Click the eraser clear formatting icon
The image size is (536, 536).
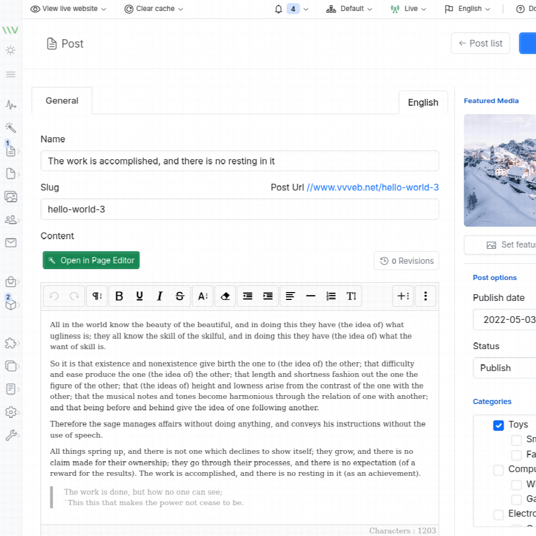pyautogui.click(x=225, y=296)
